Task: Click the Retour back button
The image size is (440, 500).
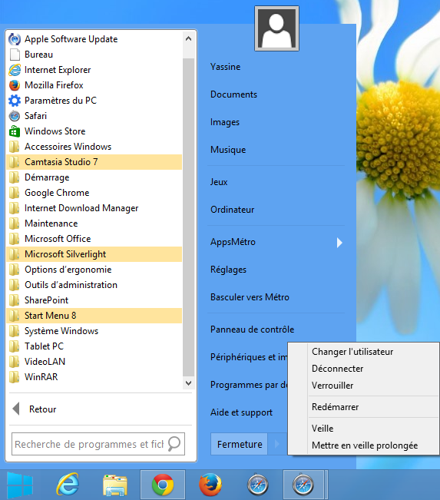Action: [x=35, y=409]
